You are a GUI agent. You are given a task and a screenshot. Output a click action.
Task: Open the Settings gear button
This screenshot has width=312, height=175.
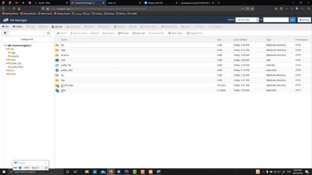[x=304, y=20]
